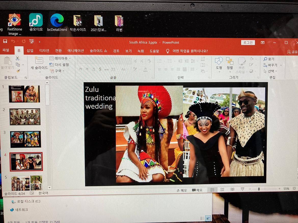The height and width of the screenshot is (223, 298).
Task: Toggle the 슬라이드 노트 notes pane
Action: click(x=182, y=190)
